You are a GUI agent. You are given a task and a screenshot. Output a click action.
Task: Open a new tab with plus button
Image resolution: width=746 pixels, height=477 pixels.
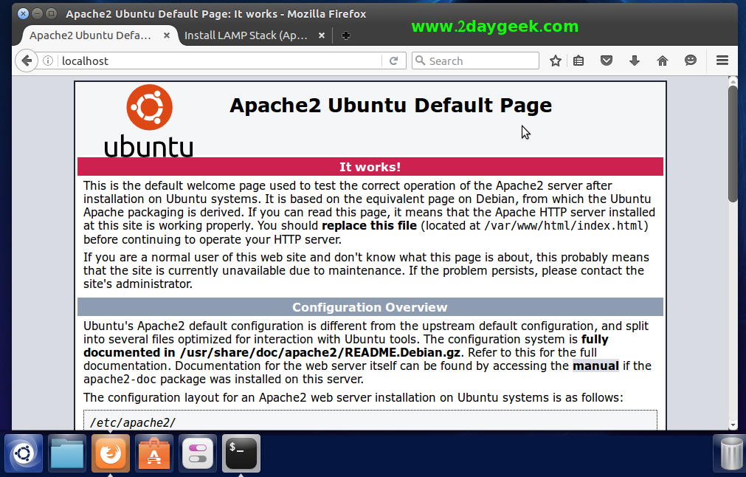[346, 35]
